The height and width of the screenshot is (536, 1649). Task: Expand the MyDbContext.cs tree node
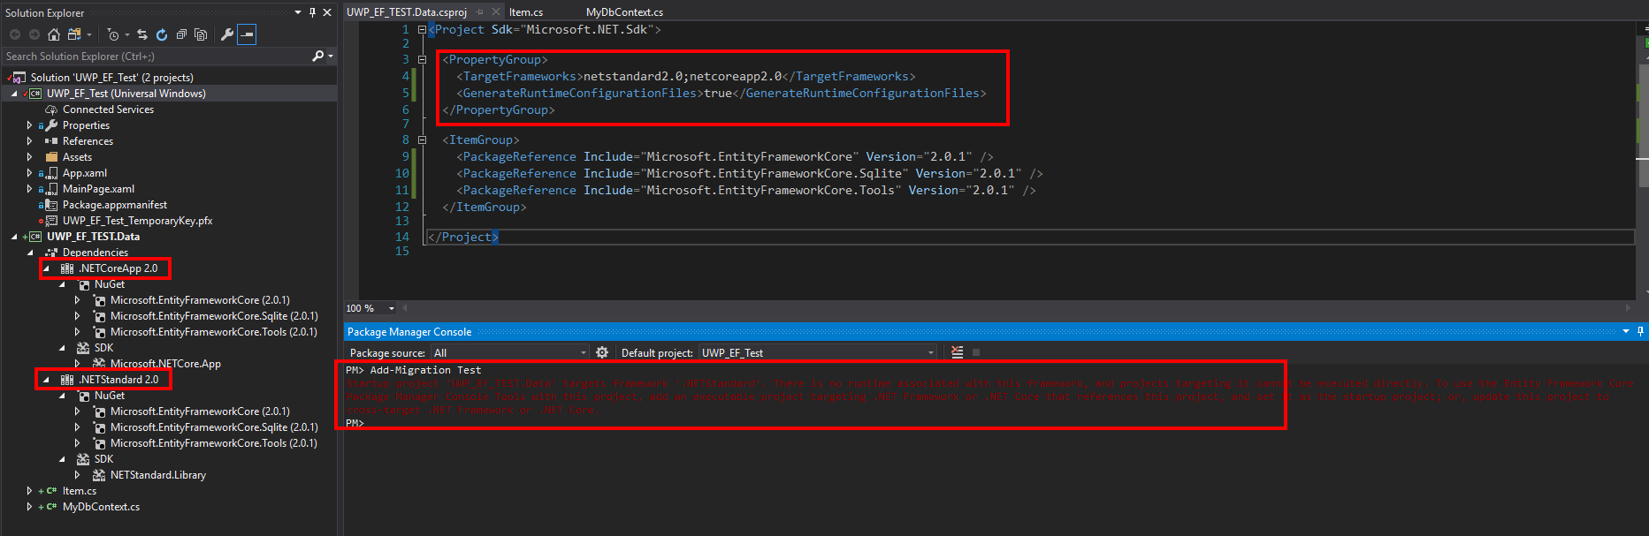29,507
